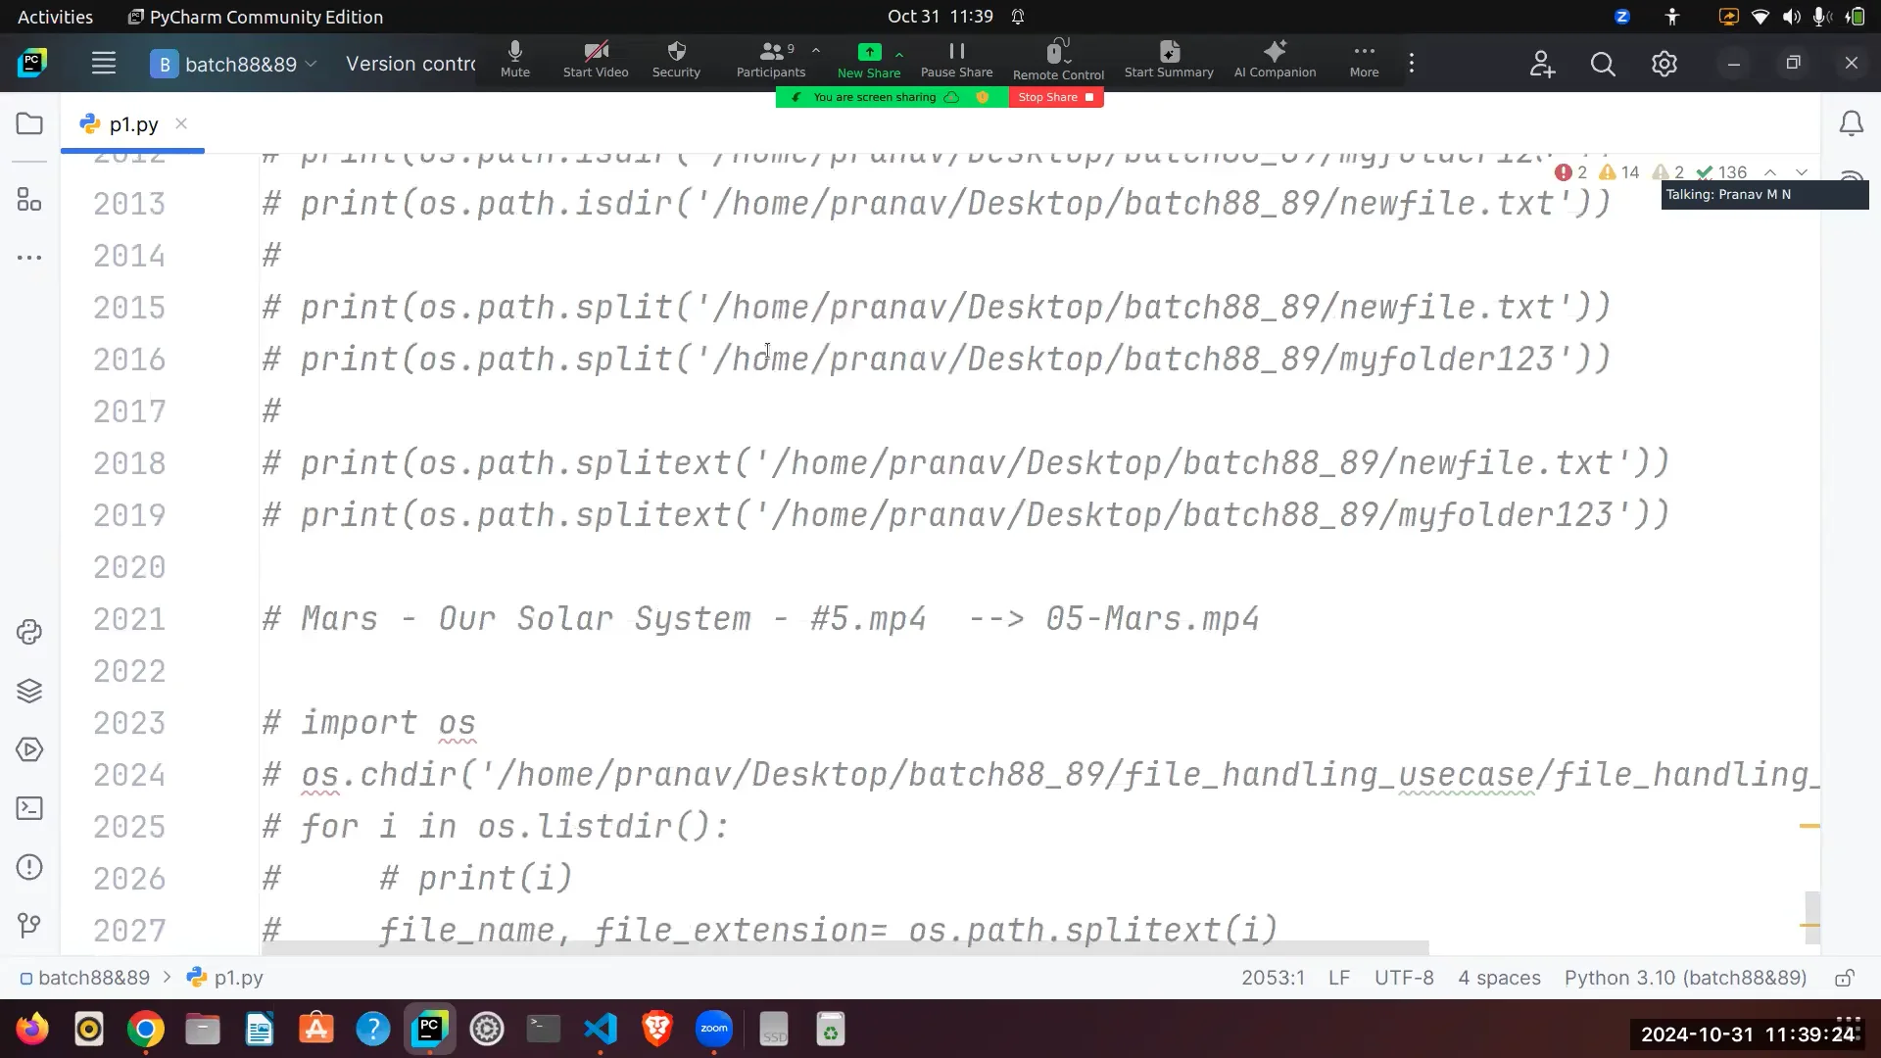Open the New Share dropdown arrow
This screenshot has width=1881, height=1058.
tap(898, 54)
